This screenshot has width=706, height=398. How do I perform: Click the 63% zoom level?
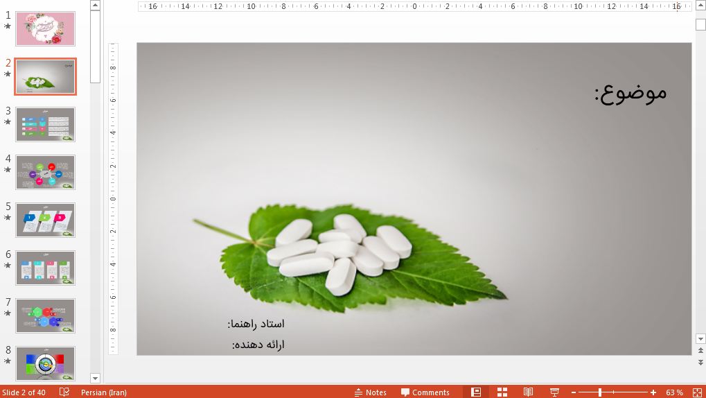pyautogui.click(x=674, y=392)
